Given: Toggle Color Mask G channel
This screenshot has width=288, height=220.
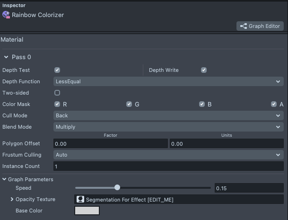Looking at the screenshot, I should (129, 104).
